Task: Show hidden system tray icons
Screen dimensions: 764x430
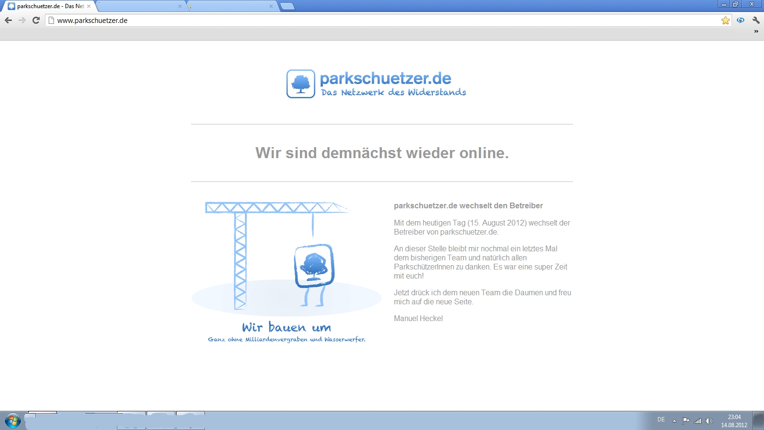Action: coord(674,421)
